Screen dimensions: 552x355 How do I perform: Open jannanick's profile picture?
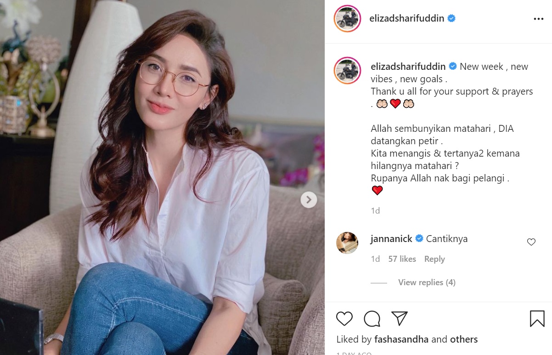point(347,243)
